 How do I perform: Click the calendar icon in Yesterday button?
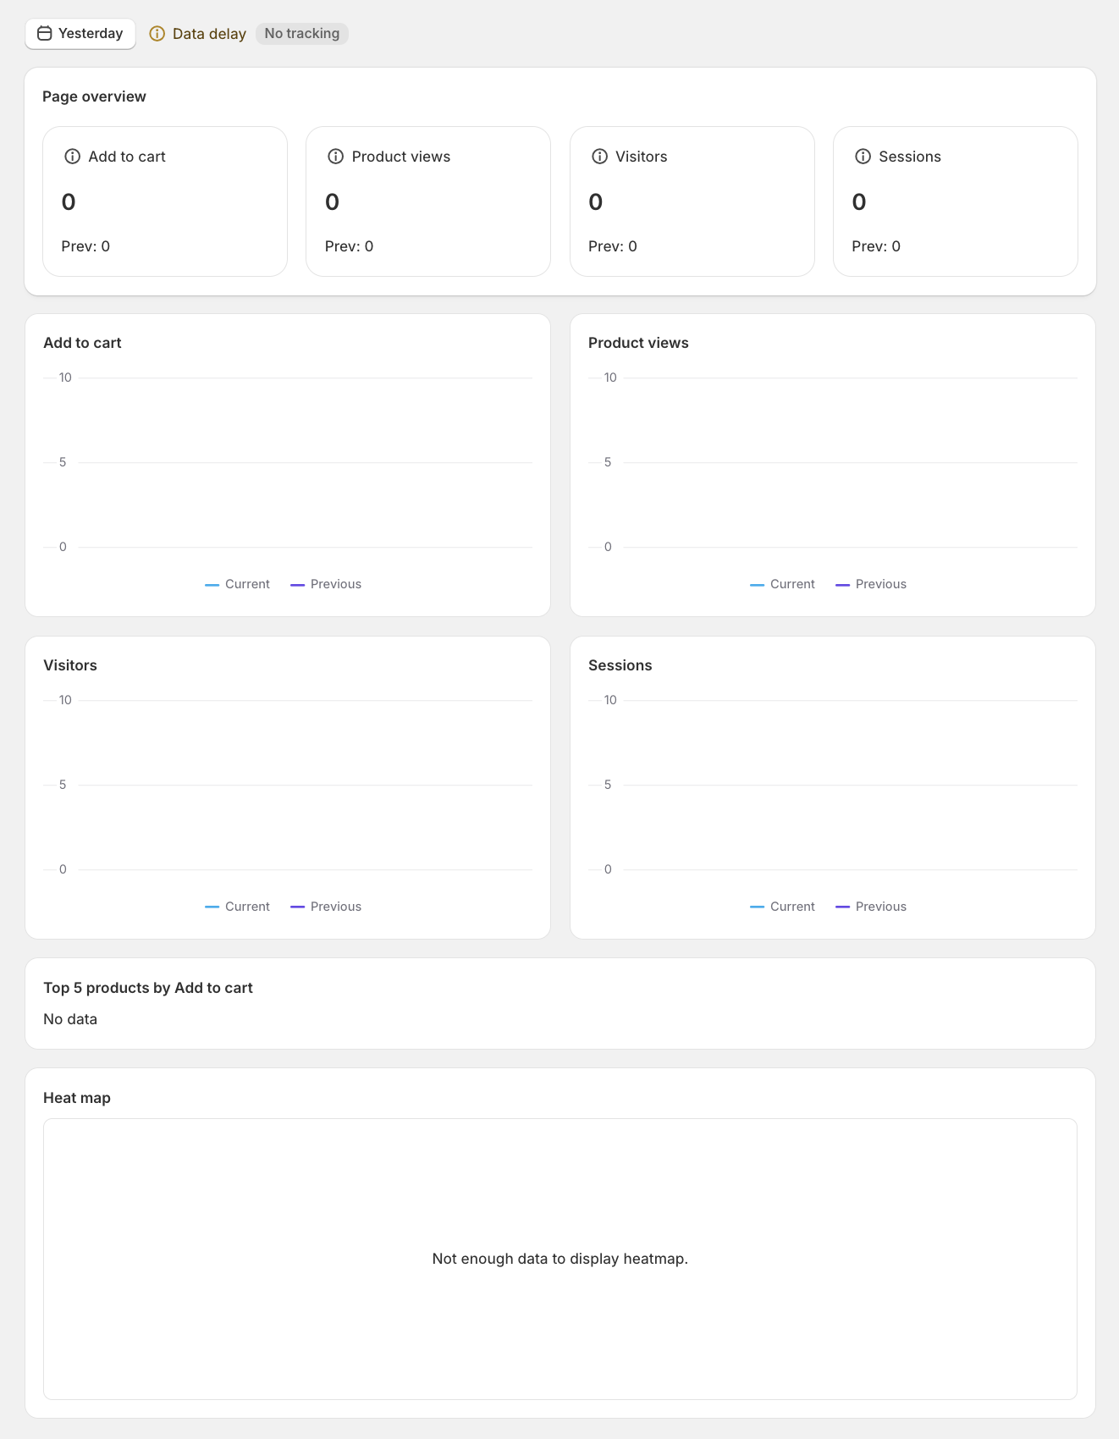pyautogui.click(x=45, y=34)
